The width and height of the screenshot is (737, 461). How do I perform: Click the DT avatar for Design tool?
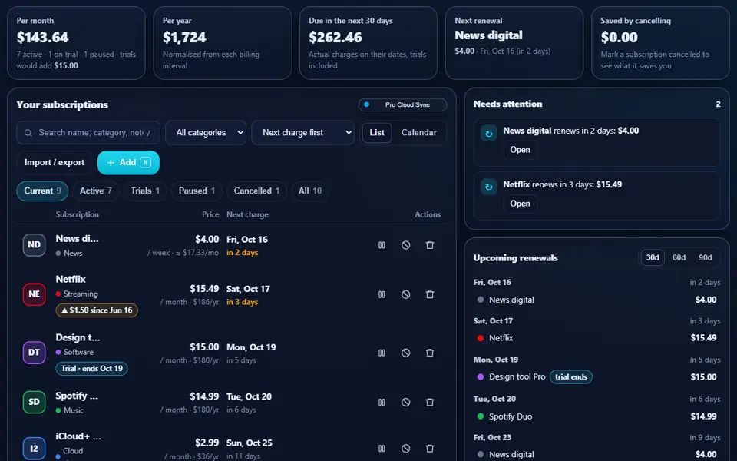pos(35,353)
